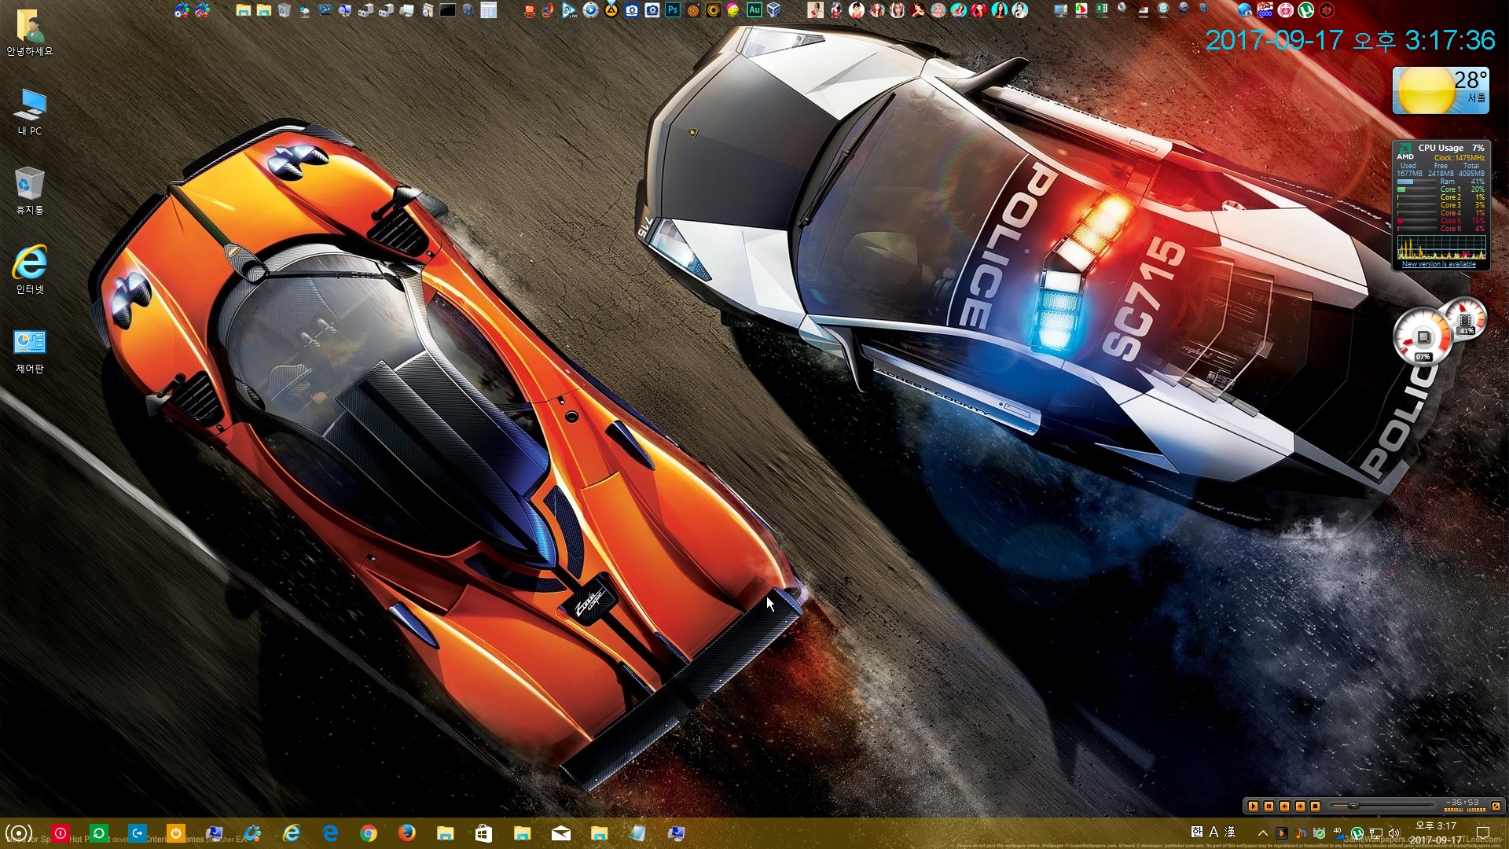Image resolution: width=1509 pixels, height=849 pixels.
Task: Stop playback in the media player gadget
Action: tap(1316, 806)
